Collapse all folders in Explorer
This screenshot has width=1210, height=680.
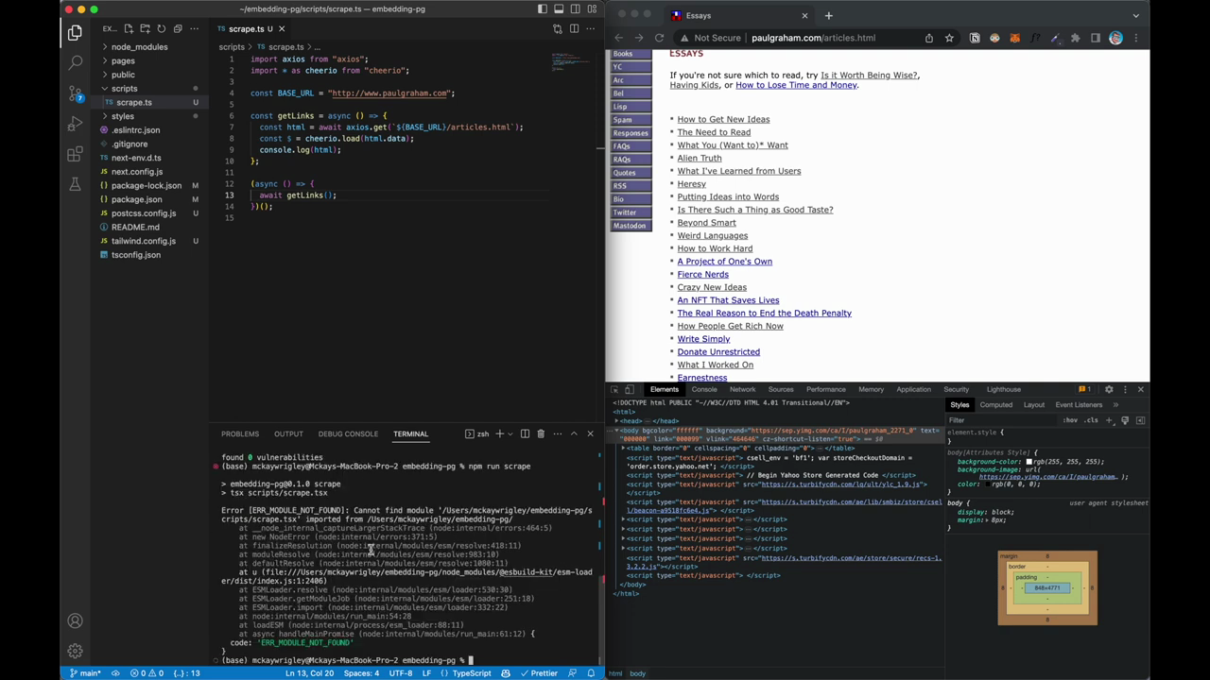[x=177, y=28]
